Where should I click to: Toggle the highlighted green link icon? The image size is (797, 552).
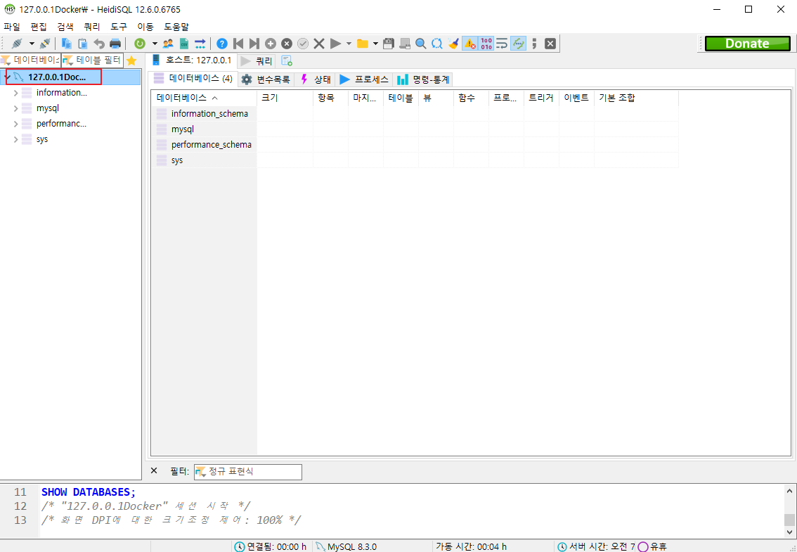pos(519,44)
